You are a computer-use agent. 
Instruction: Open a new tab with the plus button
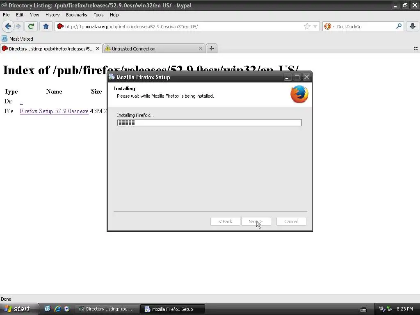coord(212,48)
